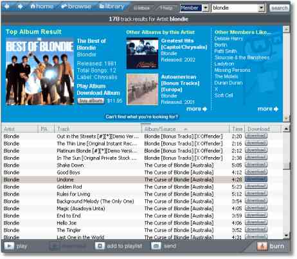297x259 pixels.
Task: Download the Rules for Living track
Action: pyautogui.click(x=256, y=194)
